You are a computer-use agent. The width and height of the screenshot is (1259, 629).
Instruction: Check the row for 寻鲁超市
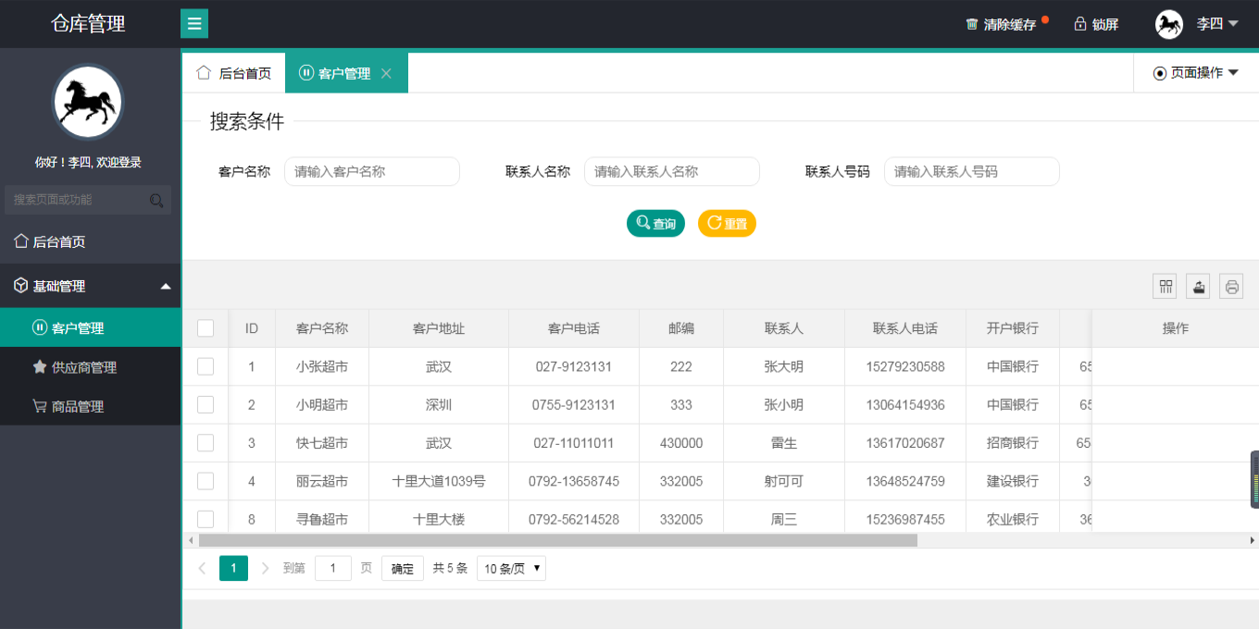click(x=206, y=519)
